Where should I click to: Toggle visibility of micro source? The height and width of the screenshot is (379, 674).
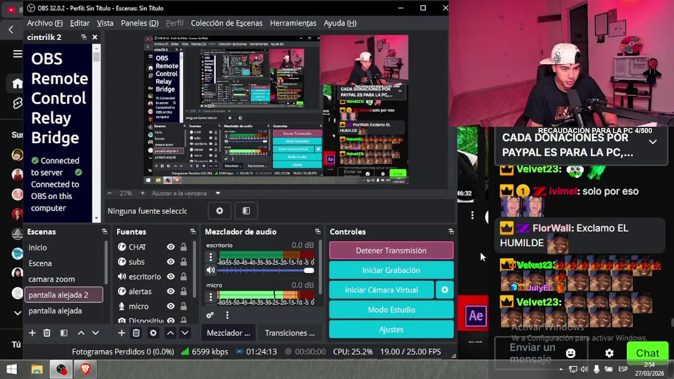[x=171, y=306]
